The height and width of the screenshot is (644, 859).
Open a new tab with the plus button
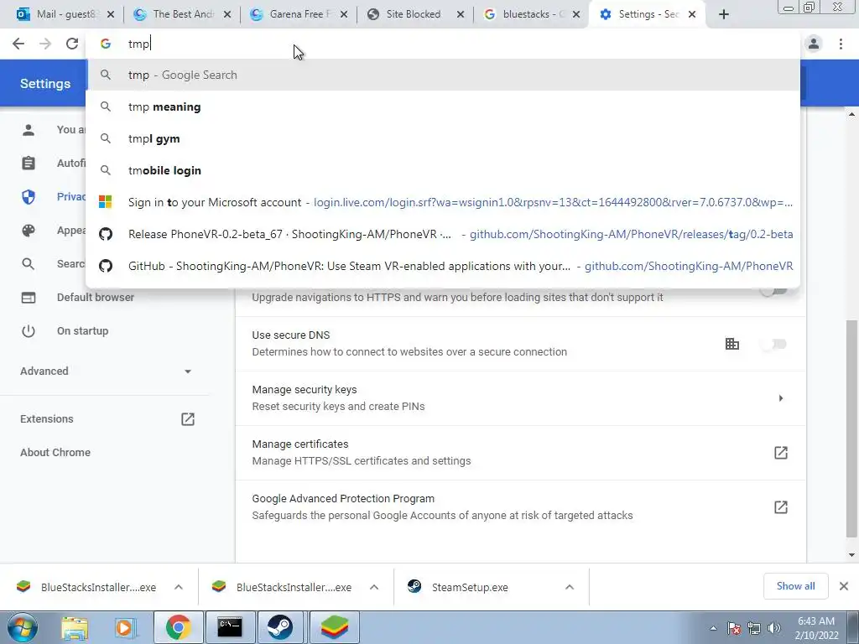[x=724, y=14]
